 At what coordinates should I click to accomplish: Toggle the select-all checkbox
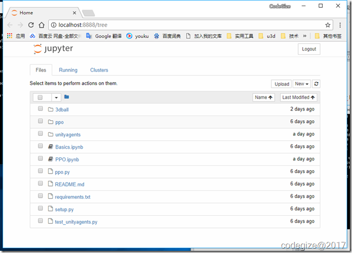[40, 97]
